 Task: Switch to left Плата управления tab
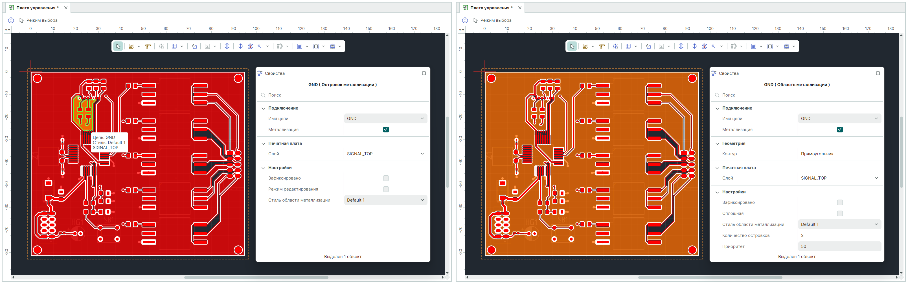(x=37, y=8)
